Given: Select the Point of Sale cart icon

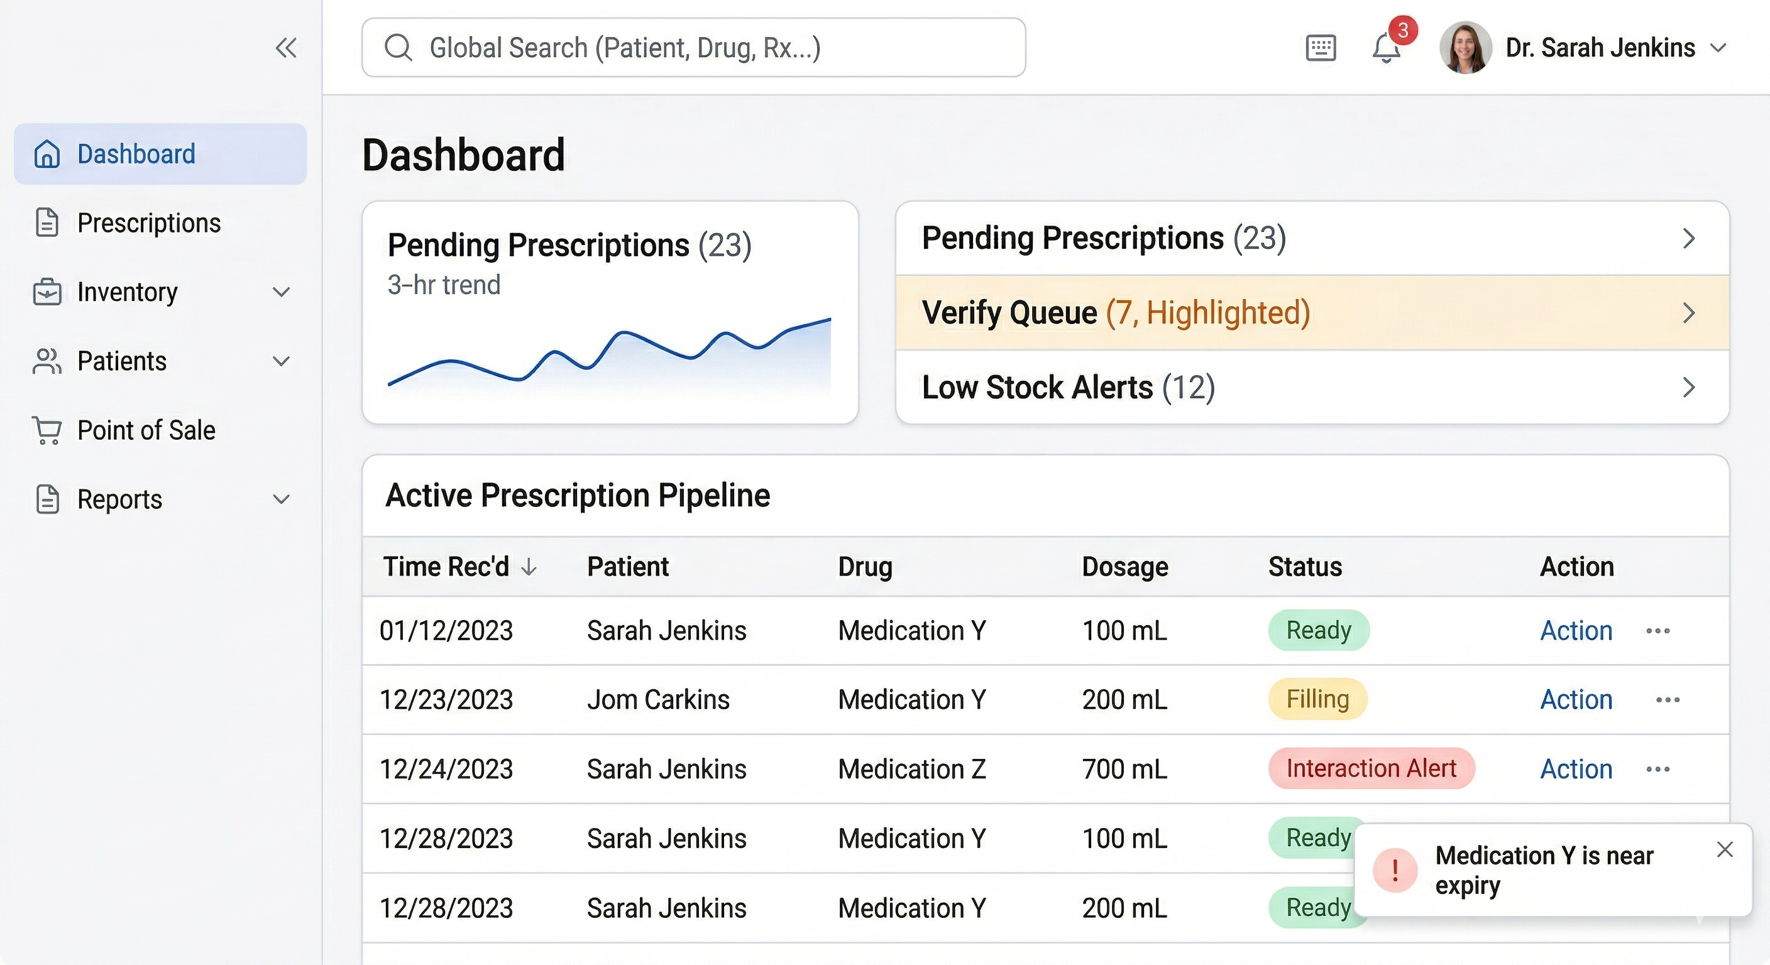Looking at the screenshot, I should pyautogui.click(x=46, y=430).
